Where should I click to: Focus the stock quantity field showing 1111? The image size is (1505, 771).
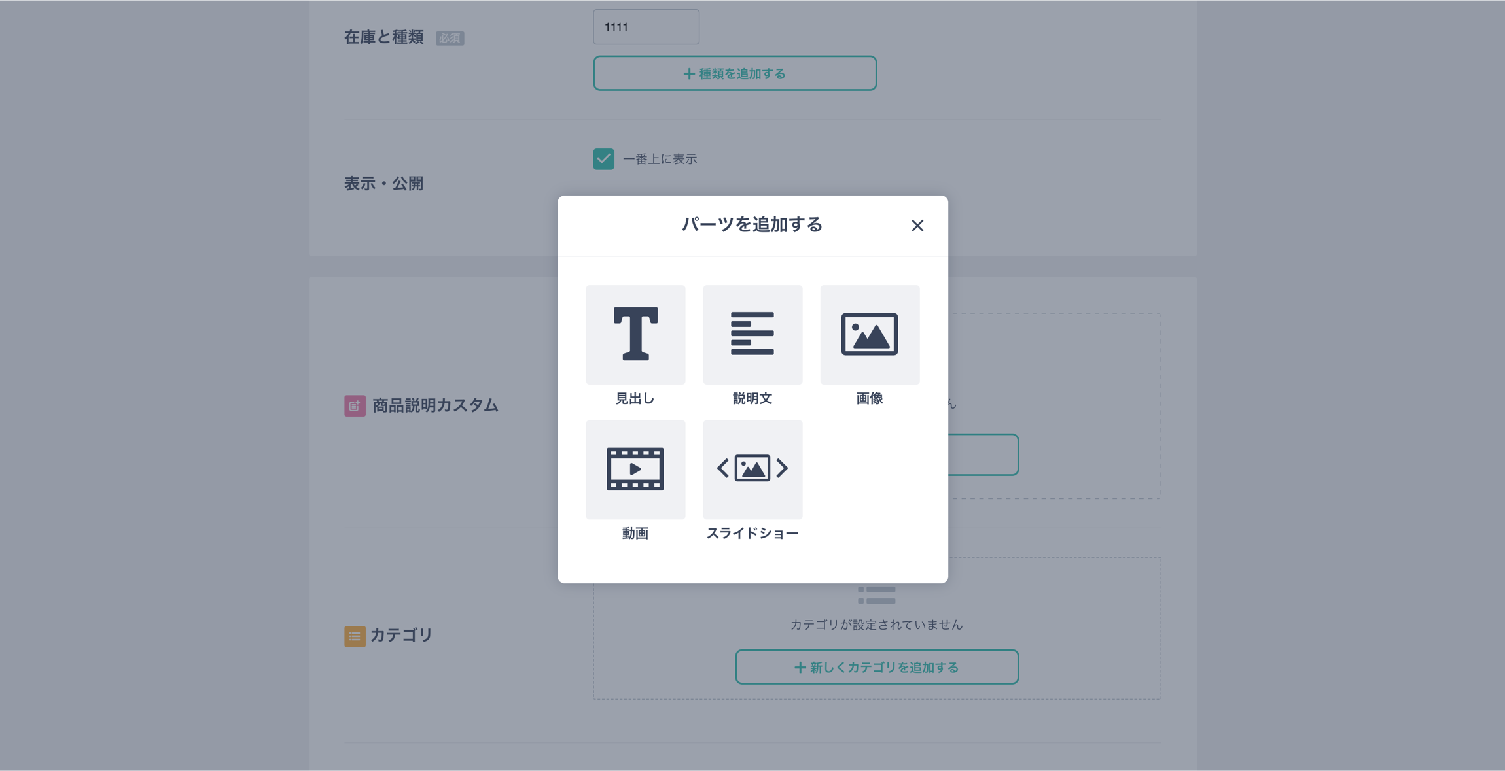tap(645, 27)
